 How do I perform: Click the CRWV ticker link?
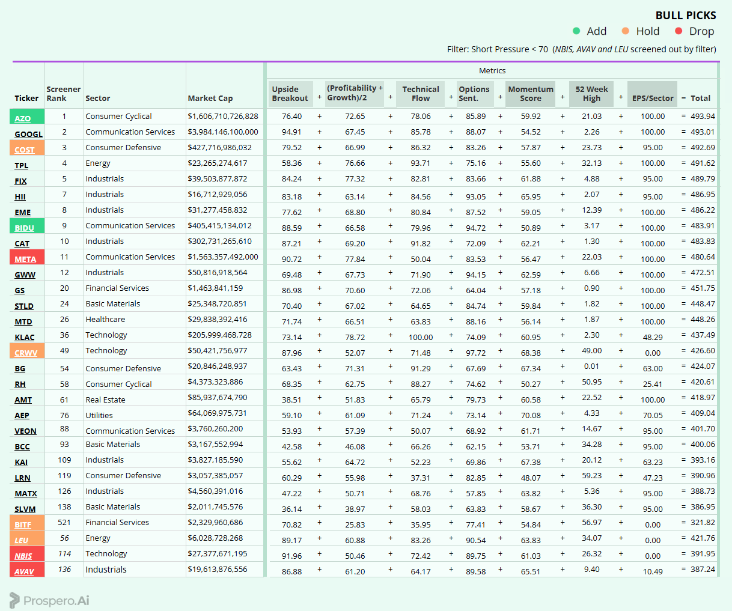click(x=26, y=353)
